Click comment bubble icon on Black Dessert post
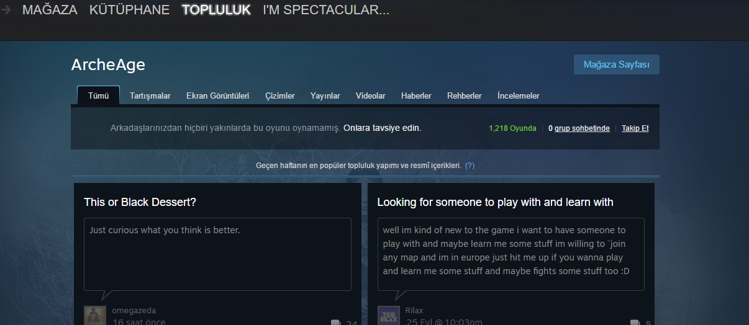The width and height of the screenshot is (749, 325). pyautogui.click(x=335, y=323)
